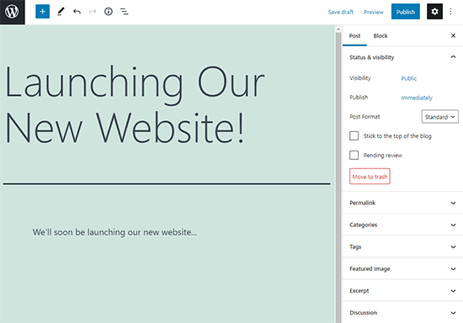Viewport: 463px width, 323px height.
Task: Open the three-dot options menu
Action: tap(450, 12)
